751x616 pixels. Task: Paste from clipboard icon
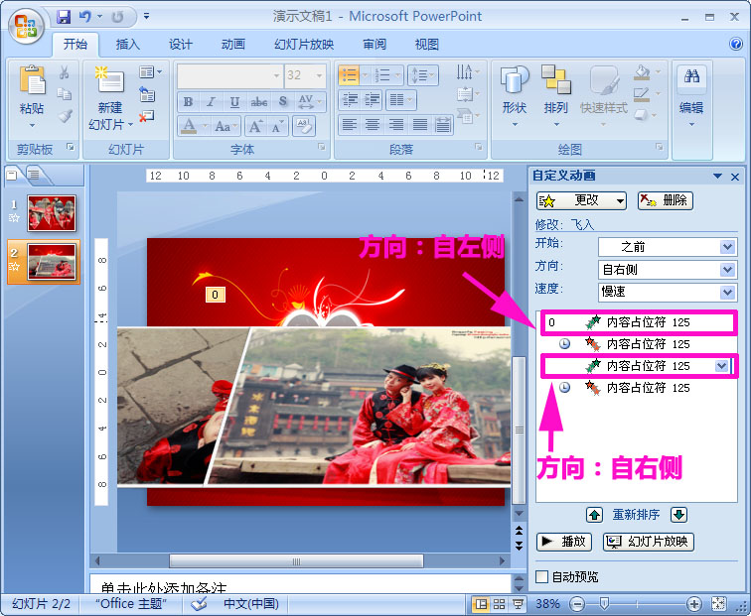[32, 80]
